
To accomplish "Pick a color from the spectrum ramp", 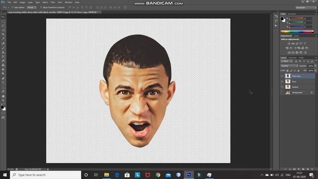I will pyautogui.click(x=297, y=32).
